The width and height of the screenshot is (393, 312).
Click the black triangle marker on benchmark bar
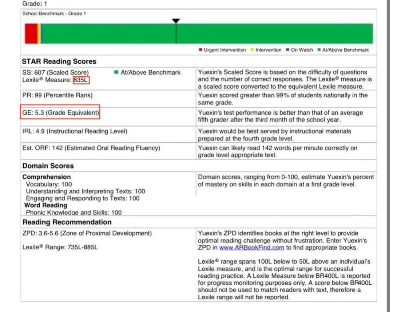coord(176,21)
